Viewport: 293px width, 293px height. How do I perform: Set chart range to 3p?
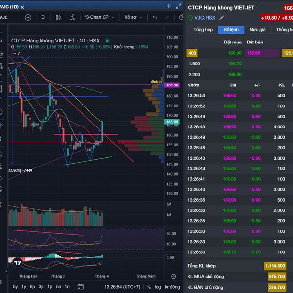(41, 287)
